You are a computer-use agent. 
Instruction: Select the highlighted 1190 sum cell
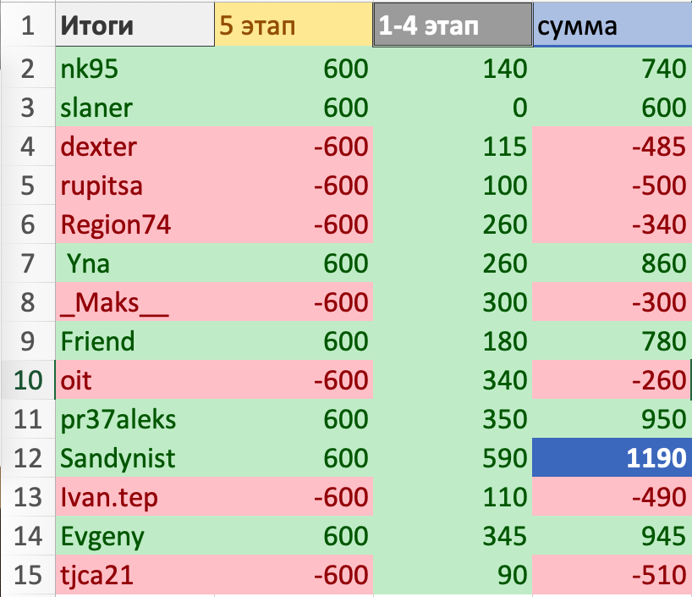pos(612,458)
